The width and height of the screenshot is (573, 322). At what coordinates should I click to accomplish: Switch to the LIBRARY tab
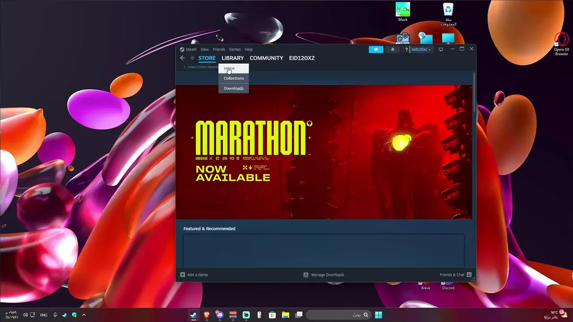click(x=233, y=58)
